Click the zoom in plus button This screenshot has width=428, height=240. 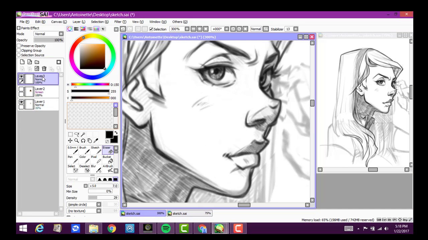[x=200, y=29]
